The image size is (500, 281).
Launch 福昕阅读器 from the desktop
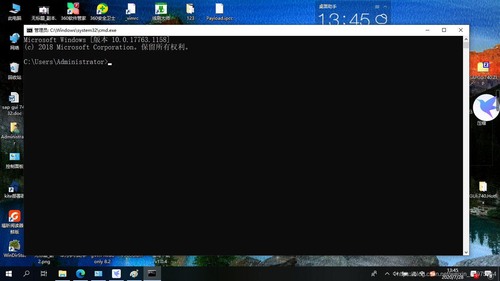point(14,222)
